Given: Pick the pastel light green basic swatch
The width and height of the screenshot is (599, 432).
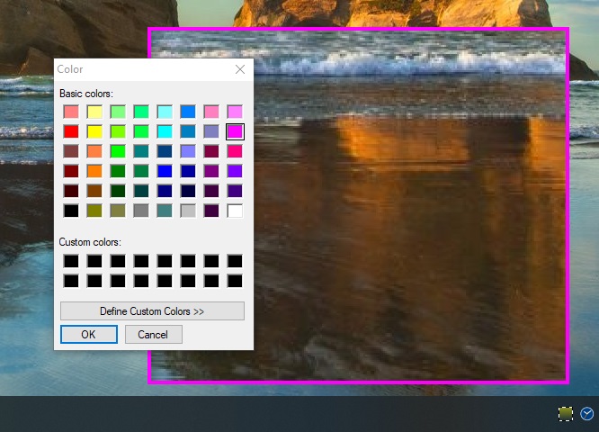Looking at the screenshot, I should click(x=118, y=112).
